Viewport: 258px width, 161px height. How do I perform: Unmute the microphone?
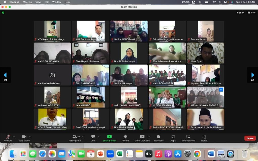point(8,138)
